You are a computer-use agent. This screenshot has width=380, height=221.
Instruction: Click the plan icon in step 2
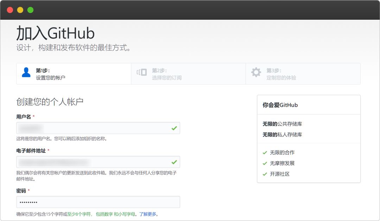[142, 72]
